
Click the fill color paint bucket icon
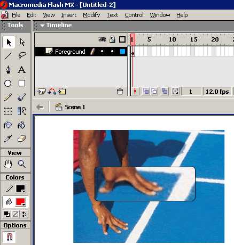coord(9,202)
